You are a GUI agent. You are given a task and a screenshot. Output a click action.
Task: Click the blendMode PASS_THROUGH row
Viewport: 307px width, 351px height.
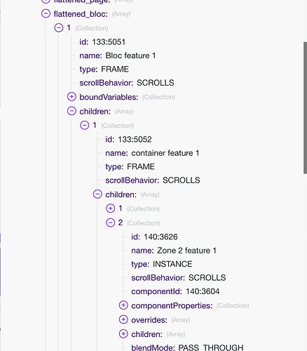[x=187, y=347]
